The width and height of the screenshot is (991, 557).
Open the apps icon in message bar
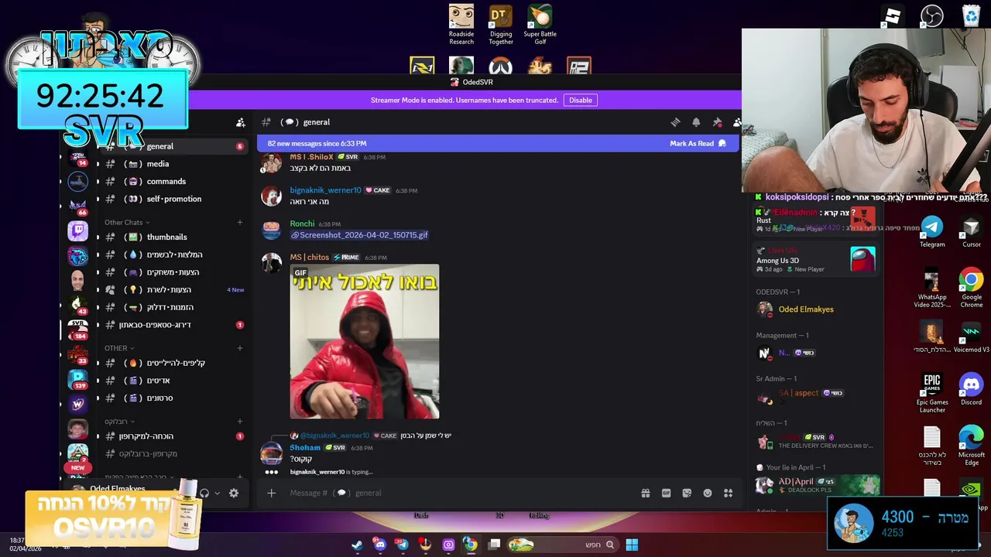click(x=728, y=493)
